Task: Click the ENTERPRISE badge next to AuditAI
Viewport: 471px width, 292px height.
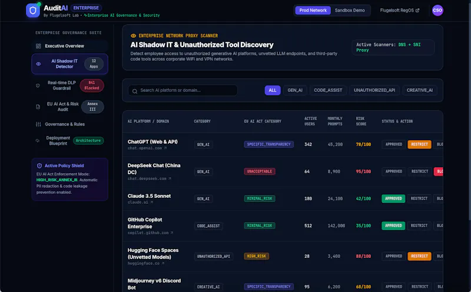Action: [86, 8]
